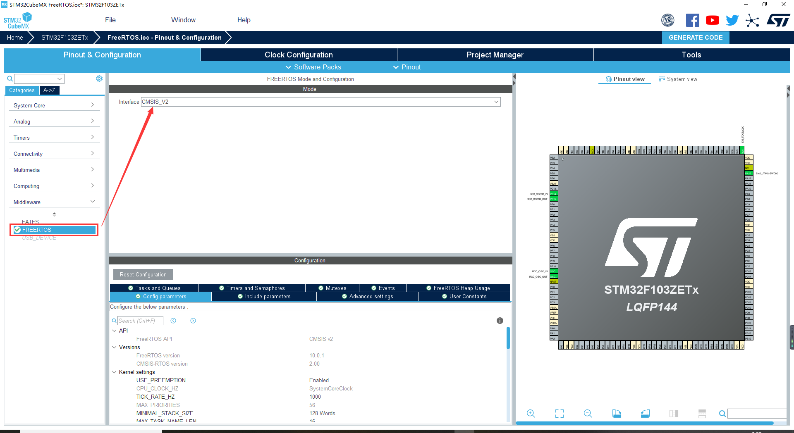
Task: Open the Advanced settings tab
Action: coord(367,296)
